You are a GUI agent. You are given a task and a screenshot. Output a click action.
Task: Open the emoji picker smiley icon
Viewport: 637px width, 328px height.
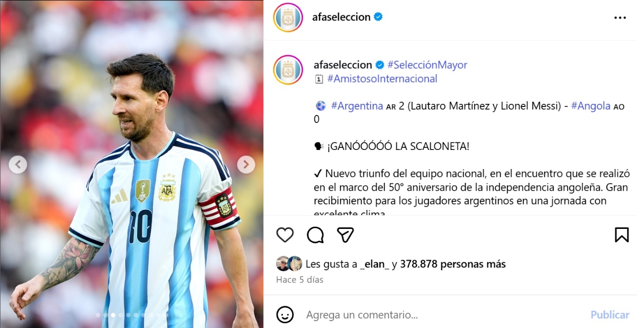(x=285, y=314)
